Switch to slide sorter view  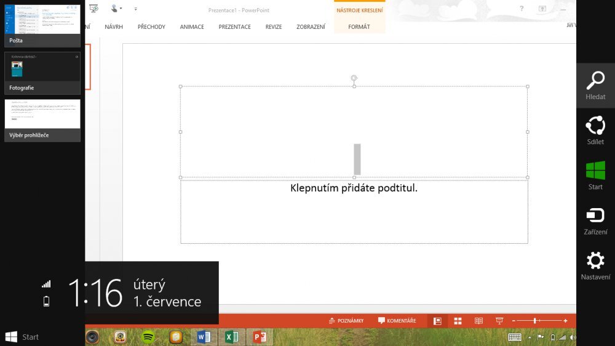pyautogui.click(x=458, y=321)
